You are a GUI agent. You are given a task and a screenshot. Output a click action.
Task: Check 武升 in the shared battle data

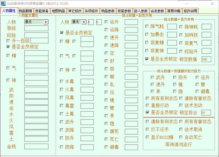coord(62,122)
